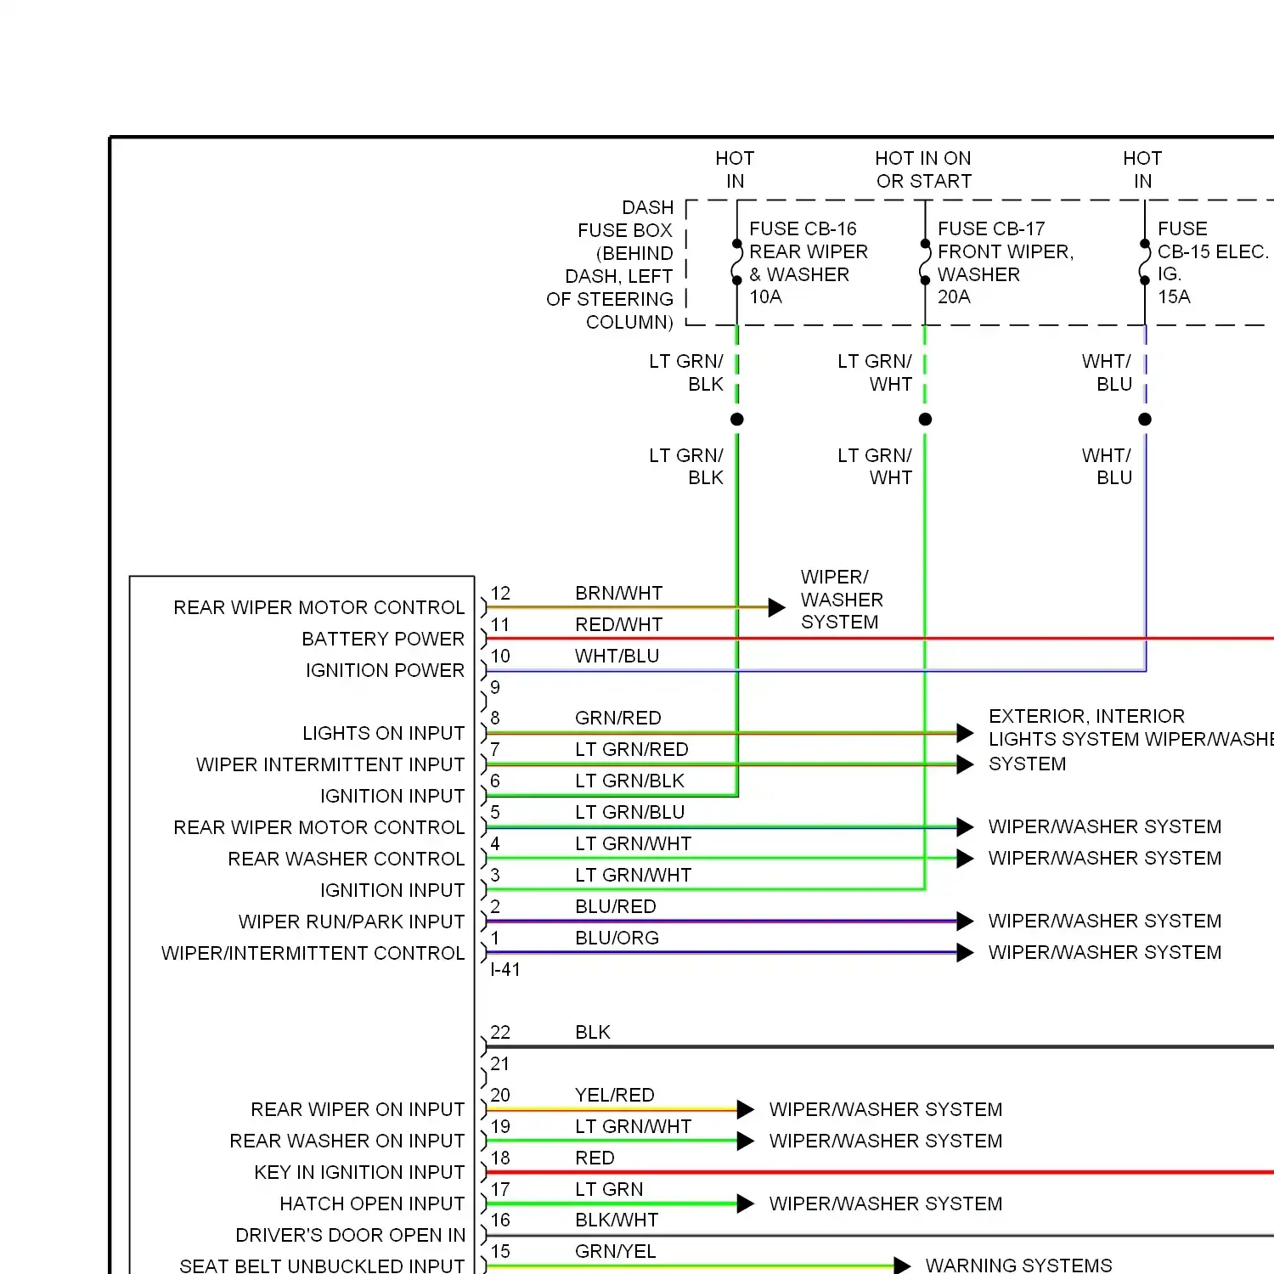Screen dimensions: 1274x1274
Task: Click LIGHTS ON INPUT terminal label
Action: (383, 733)
